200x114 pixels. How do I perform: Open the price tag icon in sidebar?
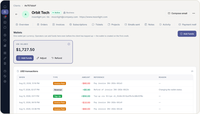(x=5, y=76)
